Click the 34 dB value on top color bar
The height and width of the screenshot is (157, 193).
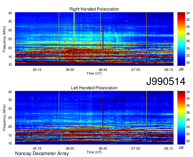(188, 13)
